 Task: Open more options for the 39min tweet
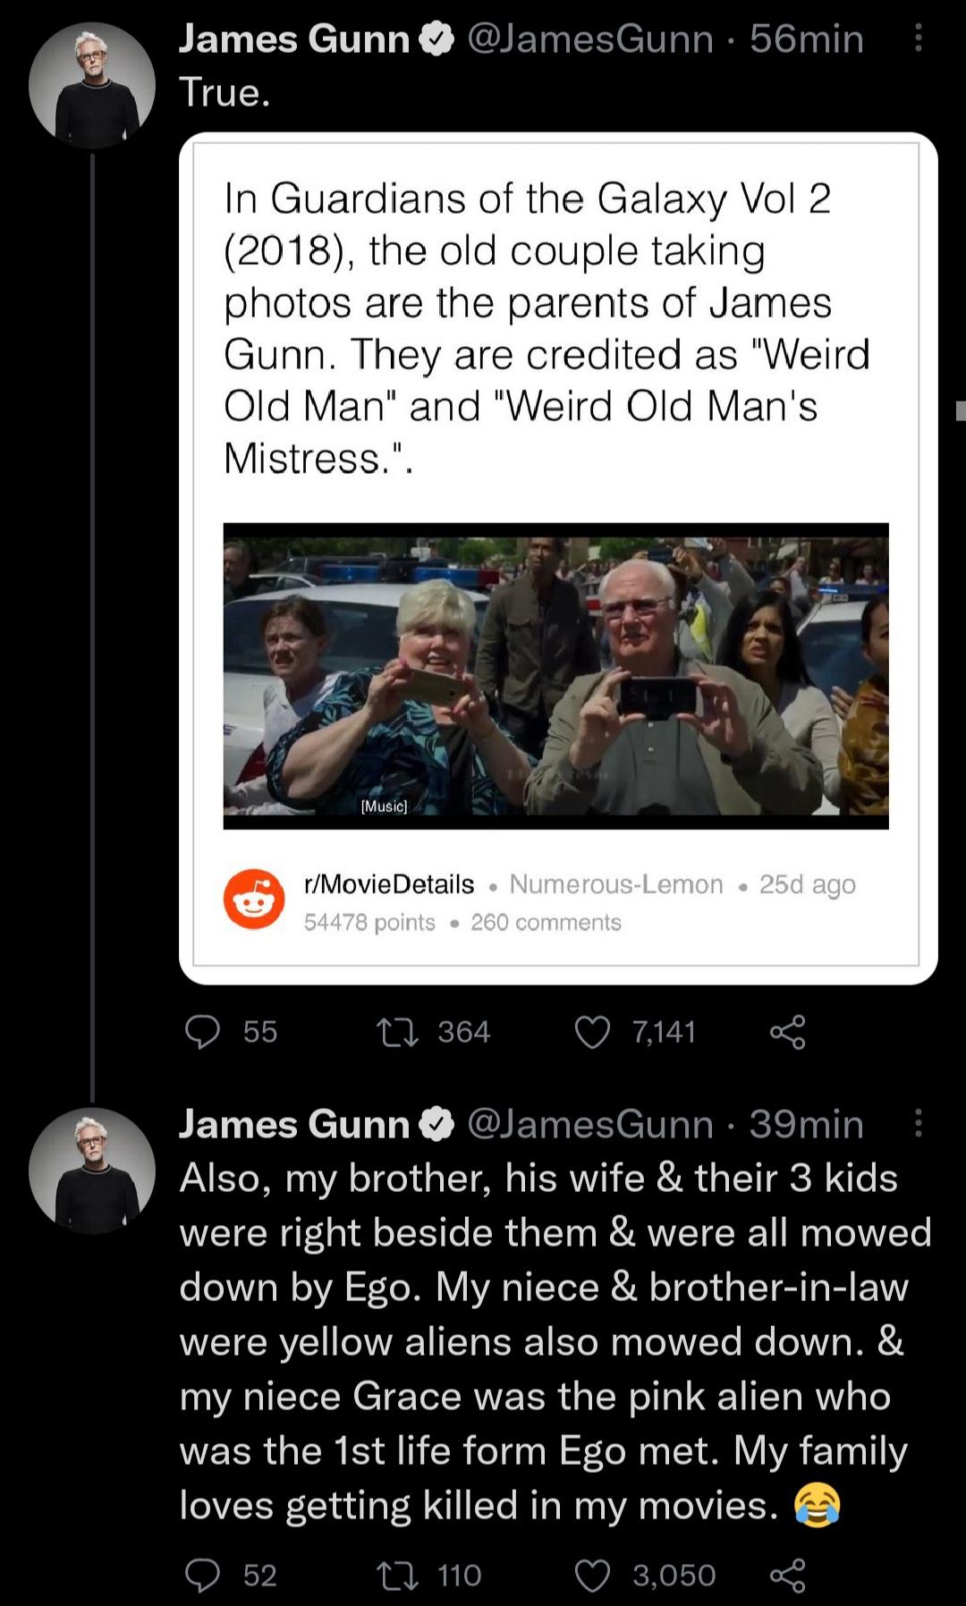point(919,1123)
